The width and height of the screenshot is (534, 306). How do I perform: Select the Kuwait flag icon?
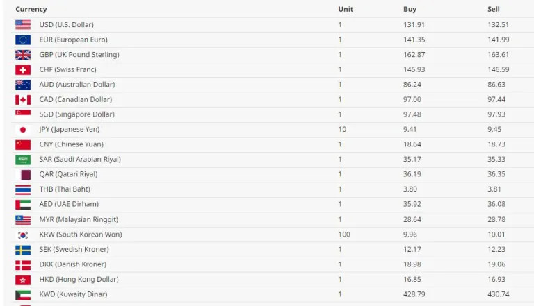(x=23, y=294)
